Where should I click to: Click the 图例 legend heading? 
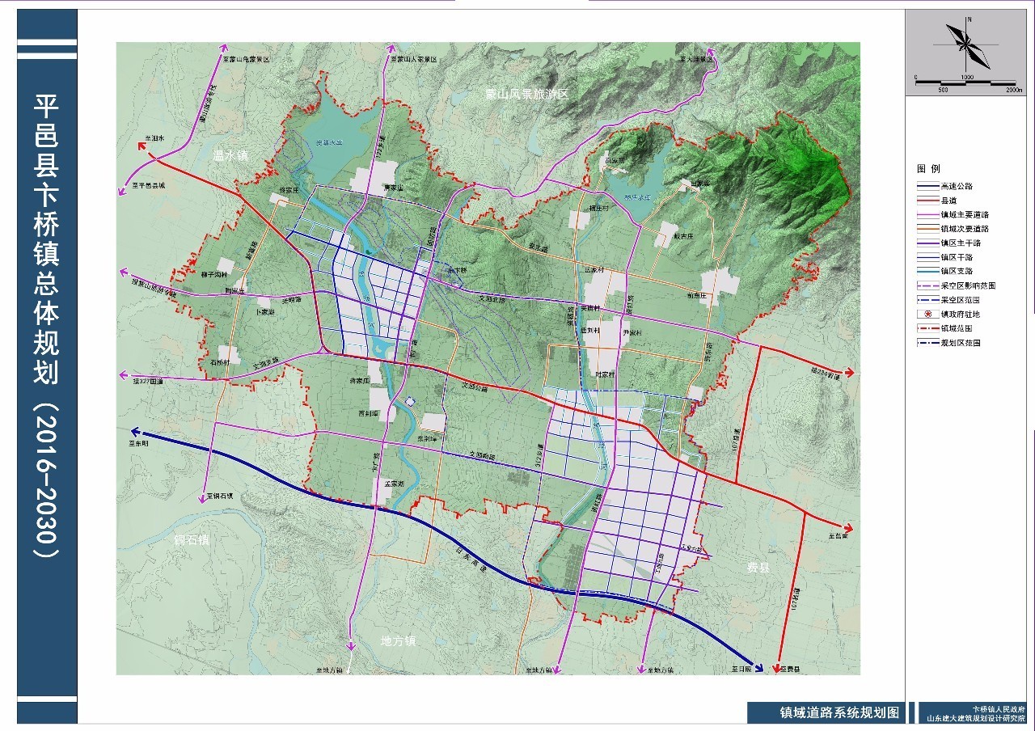[928, 169]
